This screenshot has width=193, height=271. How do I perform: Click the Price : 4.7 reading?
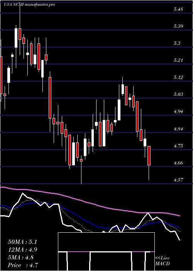[x=23, y=265]
